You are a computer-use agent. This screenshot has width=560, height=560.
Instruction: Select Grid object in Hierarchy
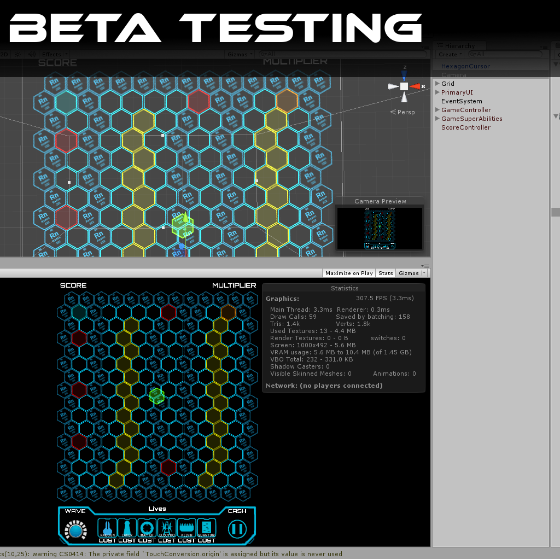tap(447, 84)
